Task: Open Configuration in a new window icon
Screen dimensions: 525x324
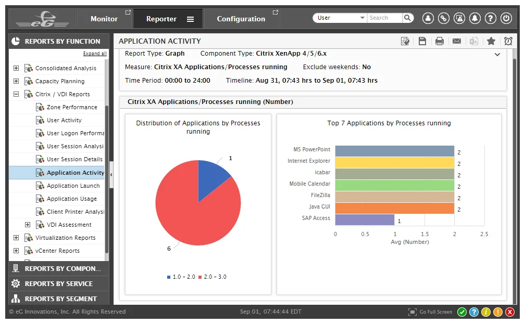Action: (x=275, y=12)
